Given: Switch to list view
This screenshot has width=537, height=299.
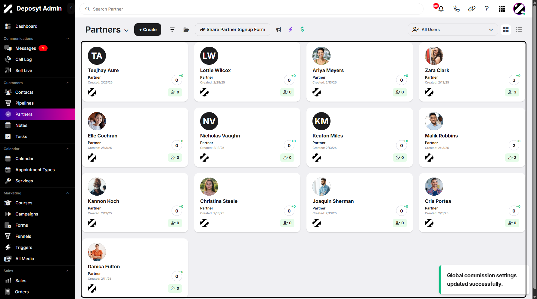Looking at the screenshot, I should [519, 30].
